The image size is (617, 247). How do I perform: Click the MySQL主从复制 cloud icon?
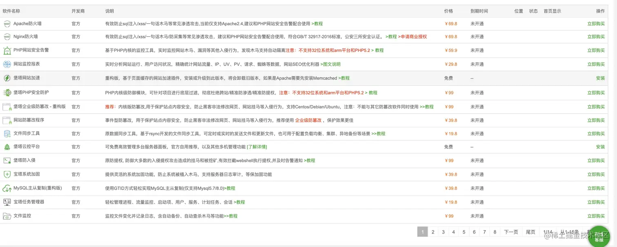point(7,189)
